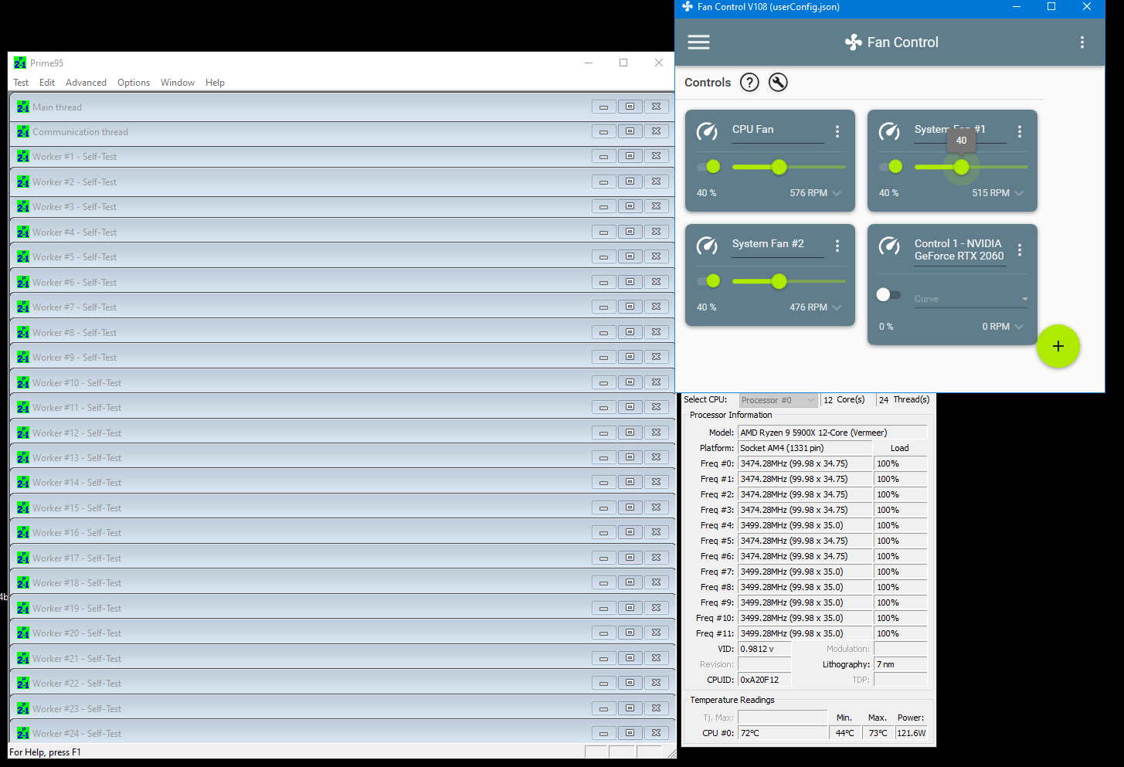1124x767 pixels.
Task: Close the Worker #24 Self-Test child window
Action: point(656,733)
